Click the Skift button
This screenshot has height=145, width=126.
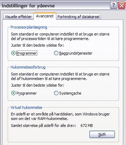coord(102,135)
